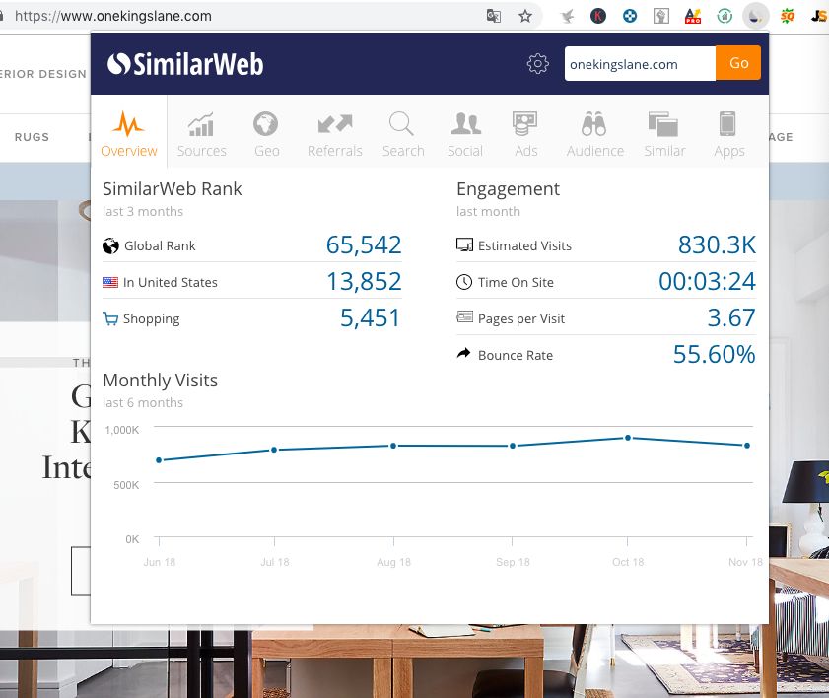Image resolution: width=829 pixels, height=698 pixels.
Task: Click the Pages per Visit icon
Action: point(464,317)
